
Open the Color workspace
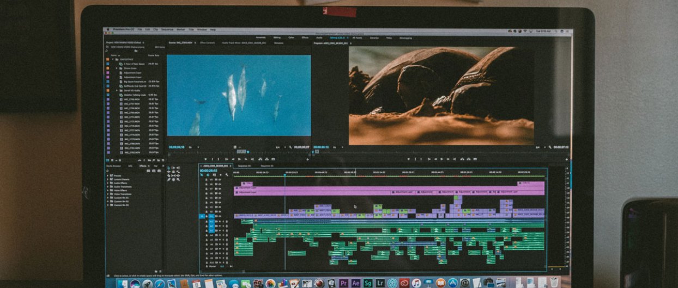pos(291,37)
